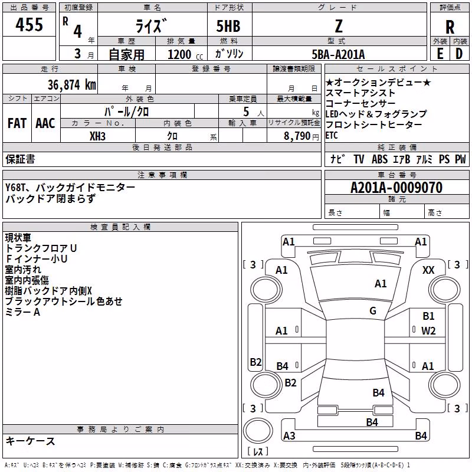Select inspector note ミラーA
Viewport: 472px width, 472px height.
[x=22, y=312]
